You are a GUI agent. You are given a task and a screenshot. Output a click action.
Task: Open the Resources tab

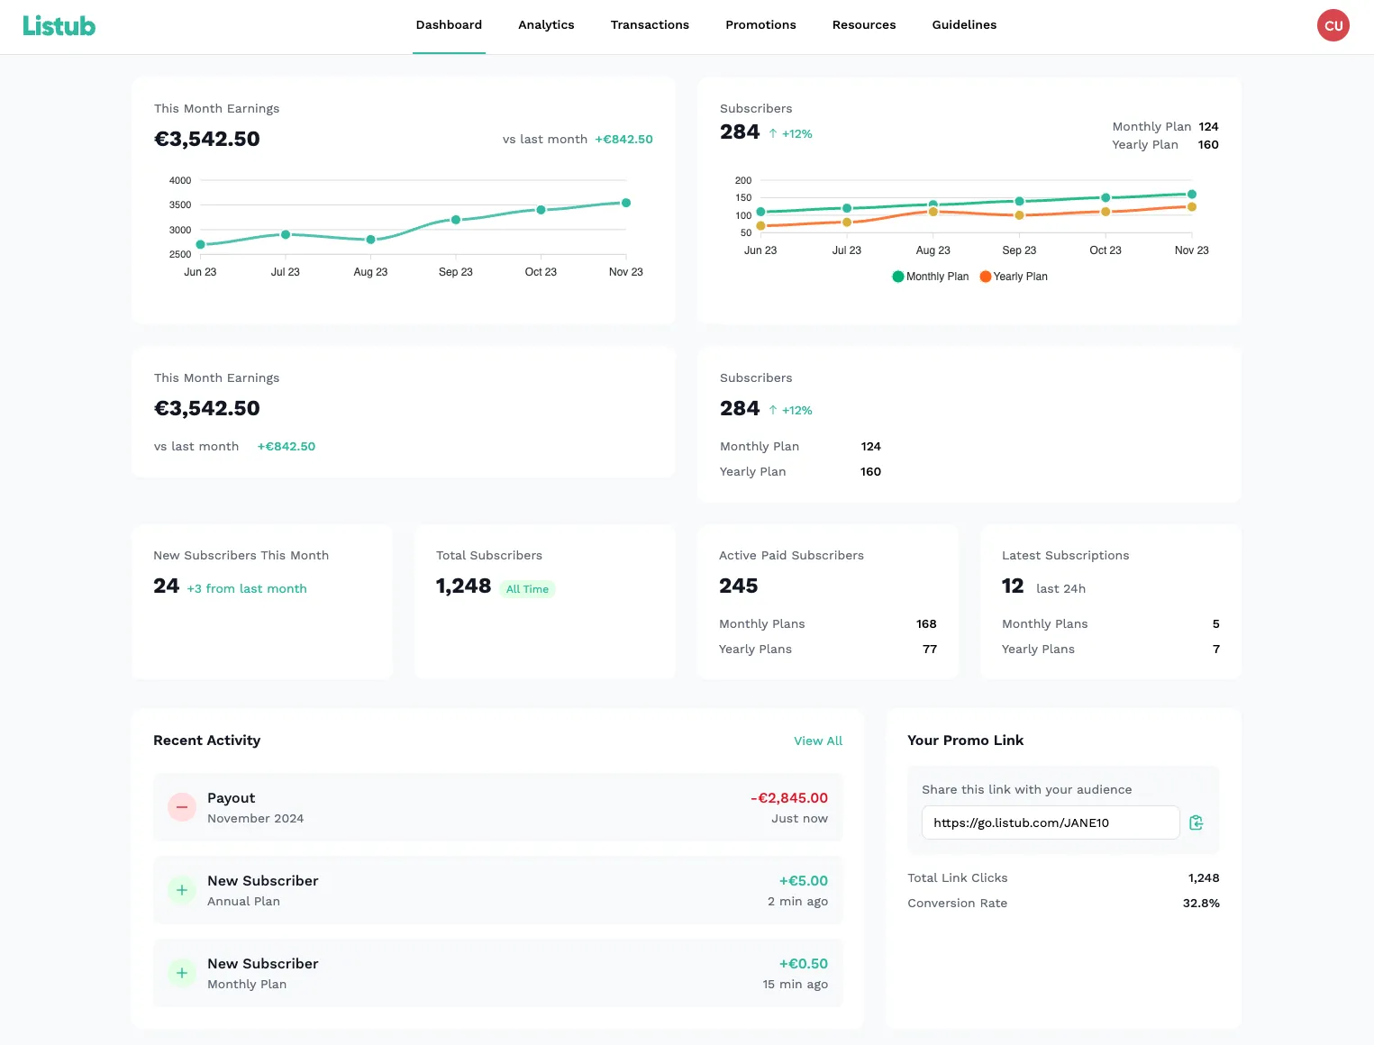[x=863, y=24]
